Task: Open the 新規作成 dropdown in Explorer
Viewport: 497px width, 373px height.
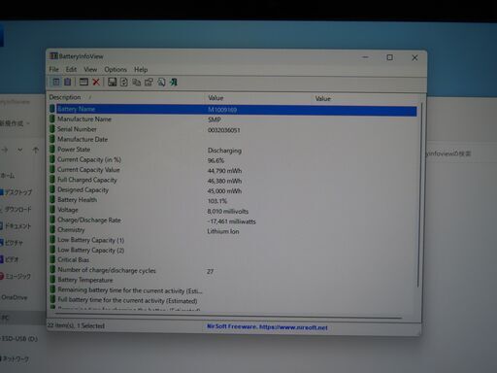Action: tap(15, 123)
